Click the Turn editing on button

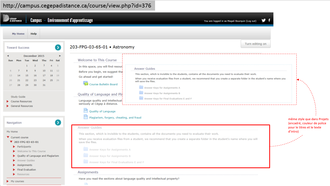tap(255, 44)
